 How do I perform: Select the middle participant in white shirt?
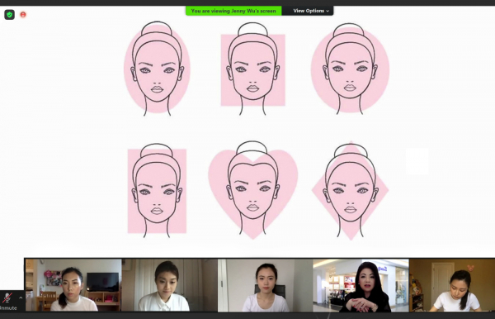click(x=265, y=285)
